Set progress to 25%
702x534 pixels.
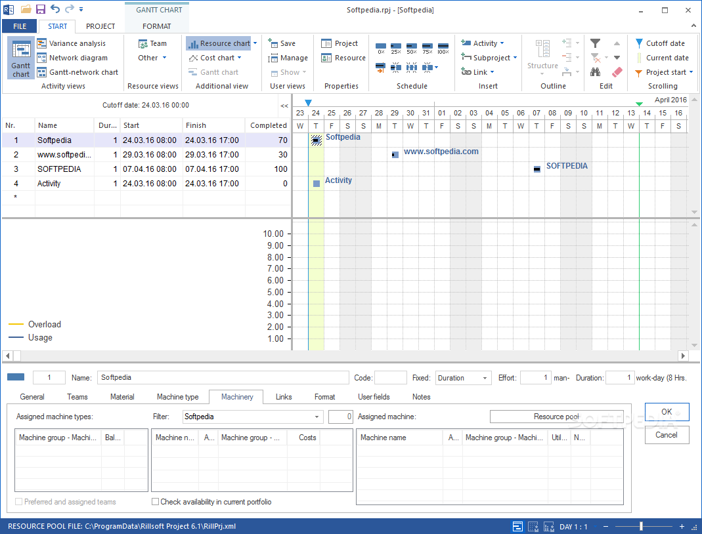[x=396, y=49]
